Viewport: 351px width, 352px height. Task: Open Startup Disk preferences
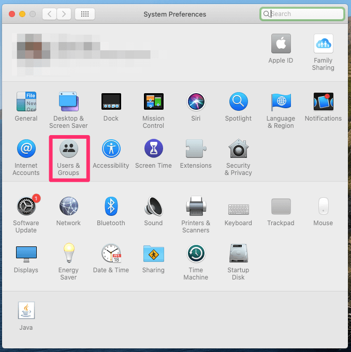click(x=239, y=253)
